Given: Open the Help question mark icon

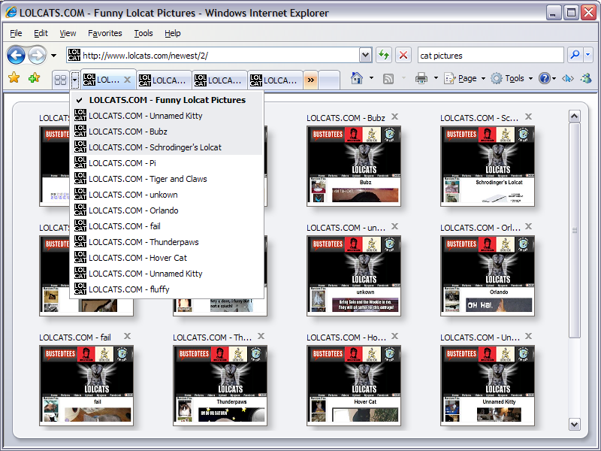Looking at the screenshot, I should pos(545,78).
